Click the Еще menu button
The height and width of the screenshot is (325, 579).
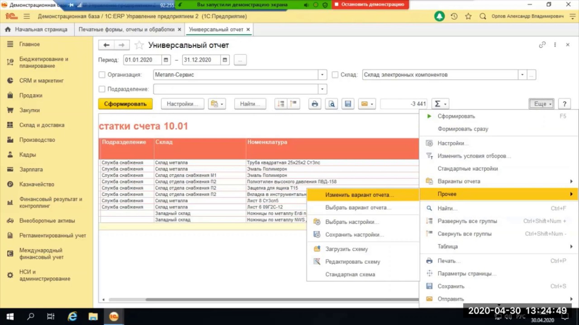(x=541, y=104)
